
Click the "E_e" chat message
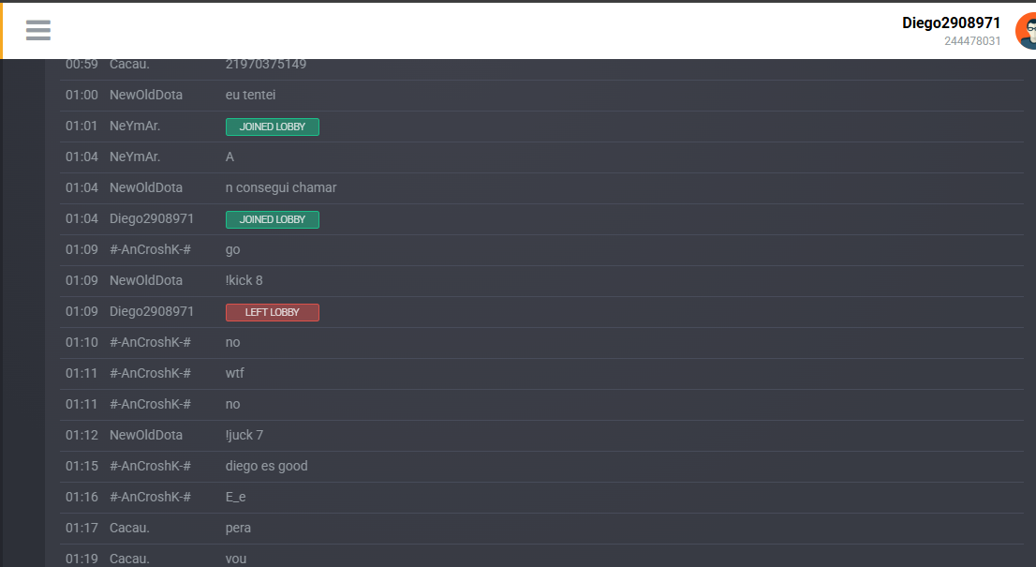(235, 497)
